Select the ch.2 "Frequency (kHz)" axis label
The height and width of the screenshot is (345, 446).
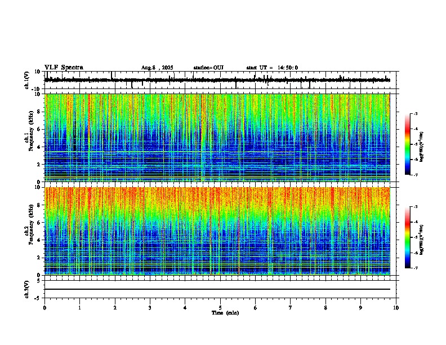click(31, 224)
